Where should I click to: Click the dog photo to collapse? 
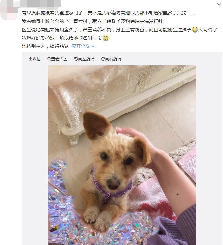[x=122, y=155]
